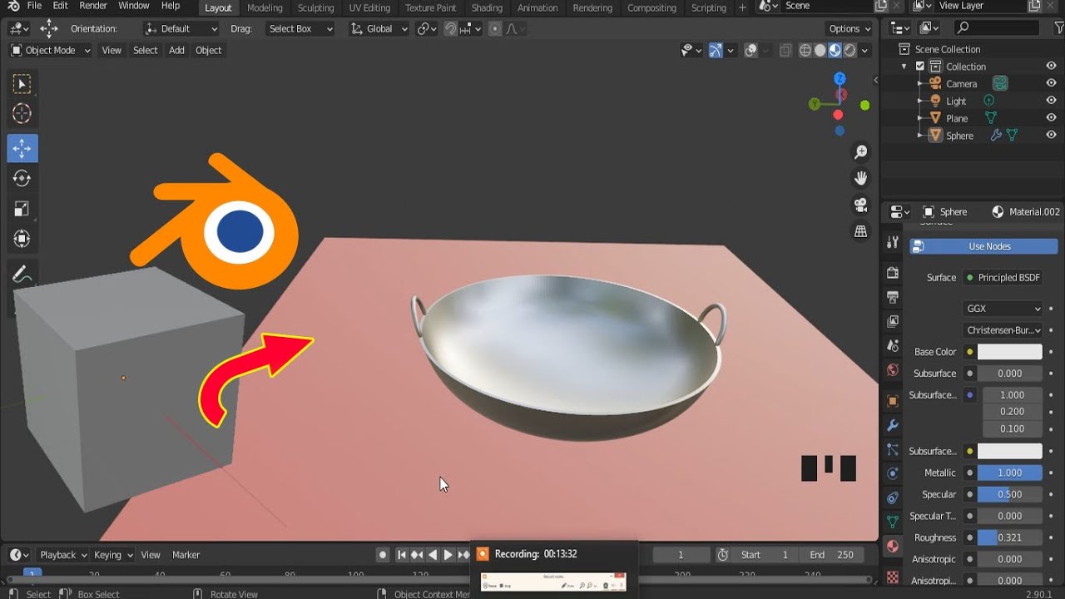Screen dimensions: 1065x599
Task: Switch to the Shading workspace tab
Action: [x=486, y=7]
